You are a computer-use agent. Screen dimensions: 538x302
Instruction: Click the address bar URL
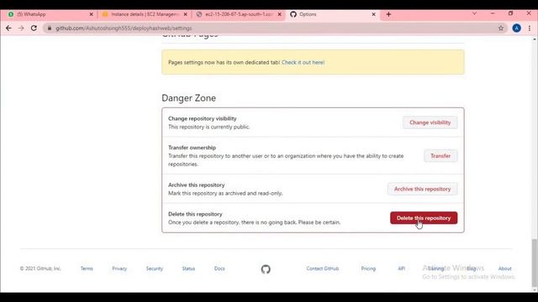[x=124, y=28]
